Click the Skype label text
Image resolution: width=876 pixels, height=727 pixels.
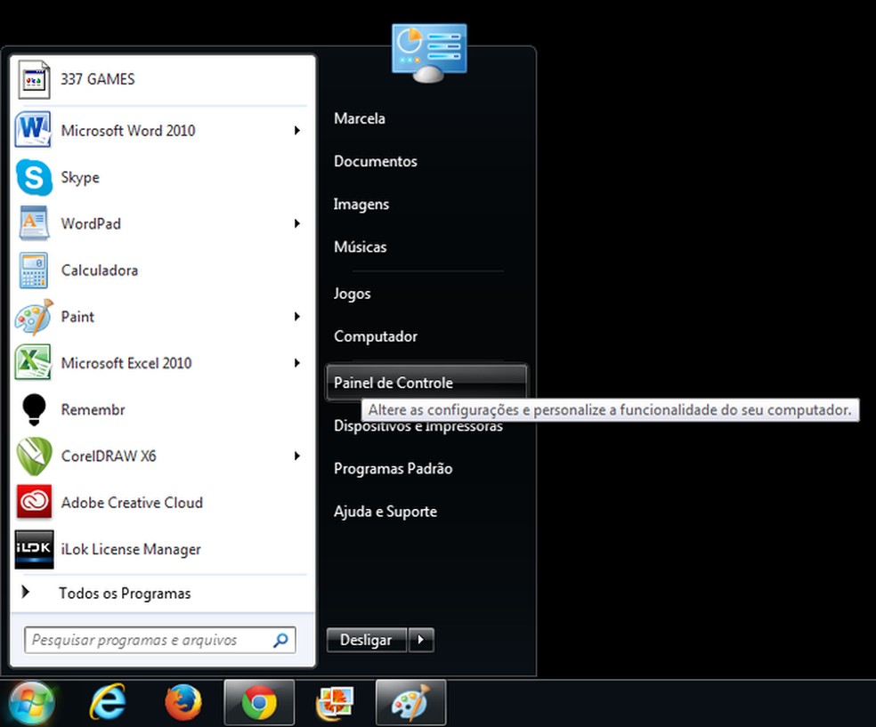[80, 178]
